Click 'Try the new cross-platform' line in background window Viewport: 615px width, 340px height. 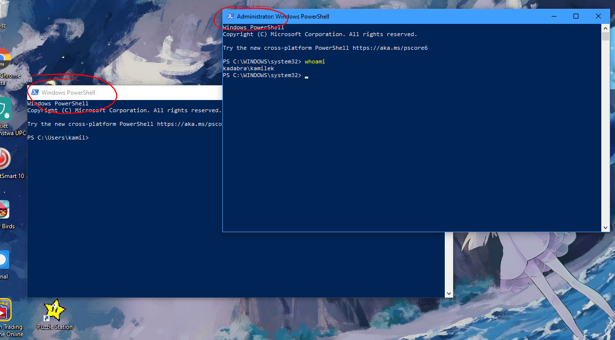pos(124,124)
